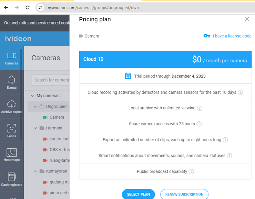Collapse the Kemayoran folder chevron
Screen dimensions: 255x199
(35, 171)
